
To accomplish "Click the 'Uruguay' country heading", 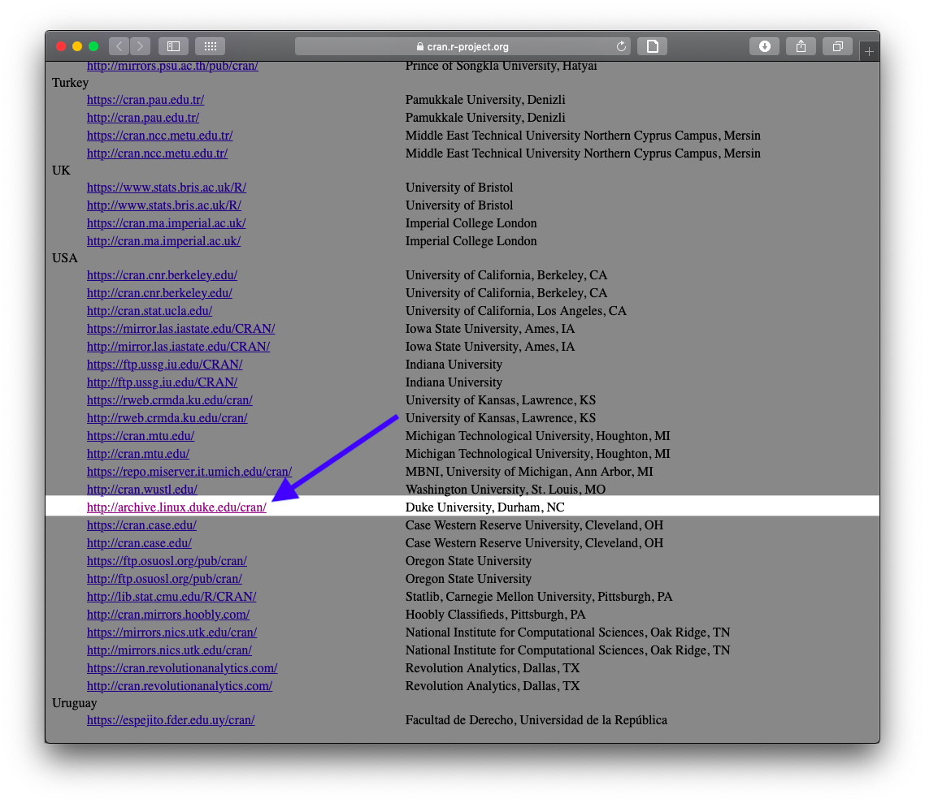I will tap(74, 703).
